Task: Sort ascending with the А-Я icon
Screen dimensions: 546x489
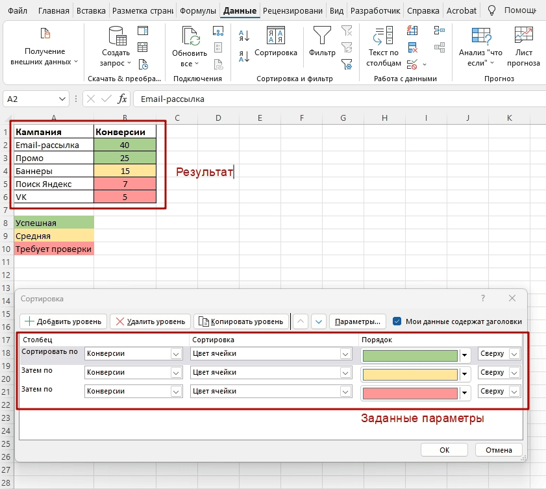Action: pyautogui.click(x=245, y=35)
